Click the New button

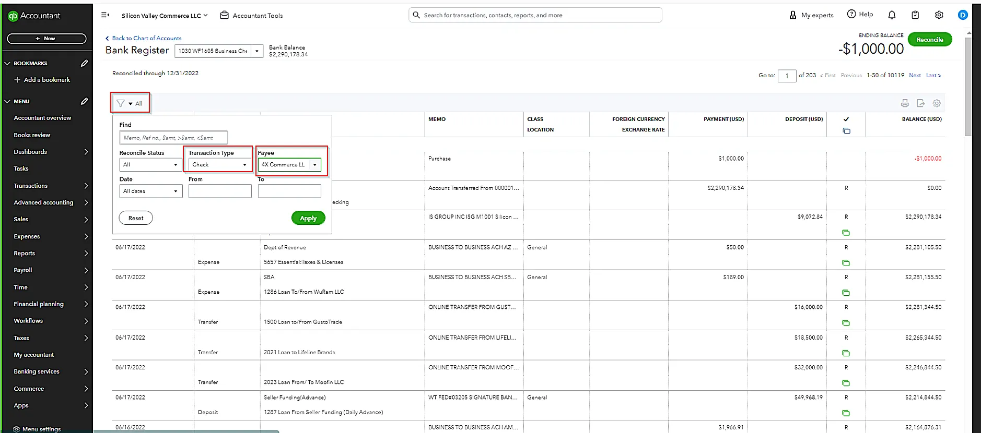46,39
